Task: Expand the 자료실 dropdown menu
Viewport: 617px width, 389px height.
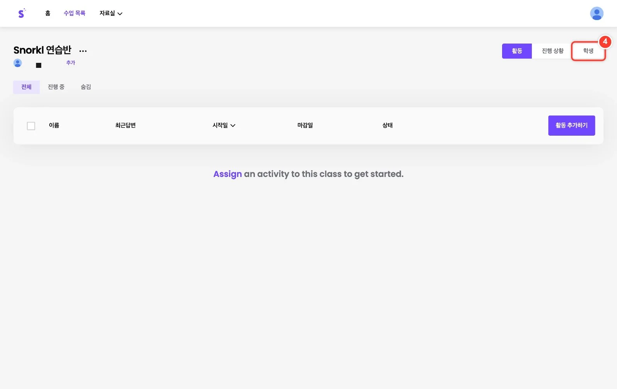Action: tap(111, 13)
